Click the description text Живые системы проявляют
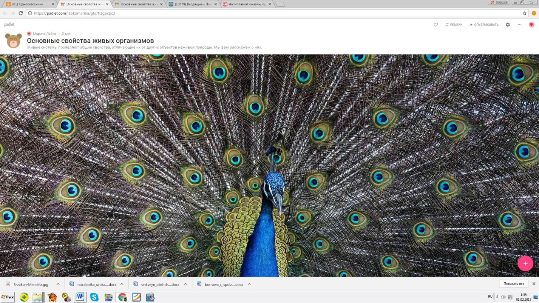Screen dimensions: 539x303 (x=144, y=48)
